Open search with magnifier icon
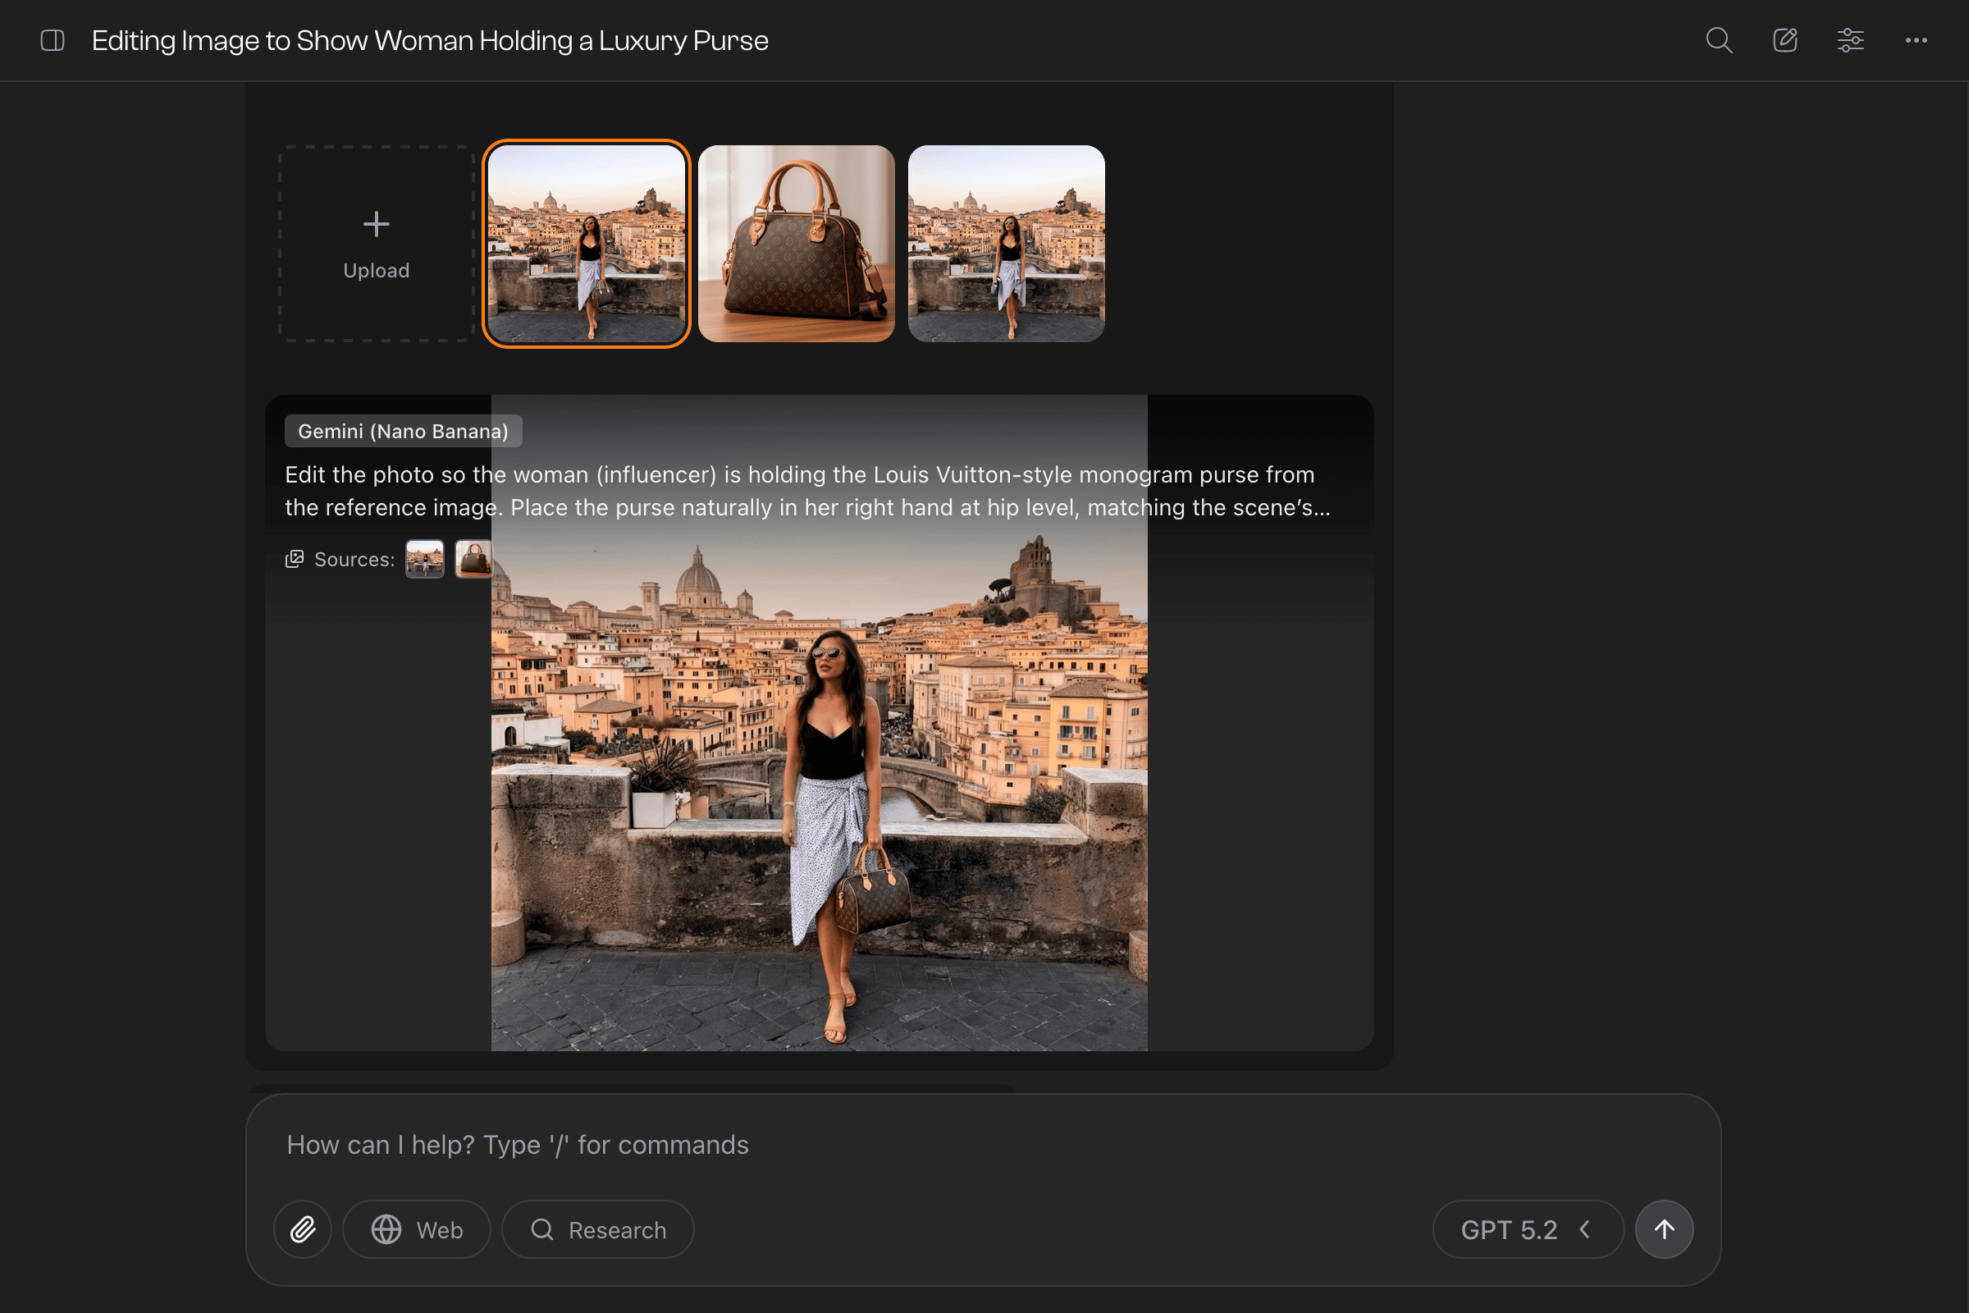The width and height of the screenshot is (1969, 1313). point(1719,40)
